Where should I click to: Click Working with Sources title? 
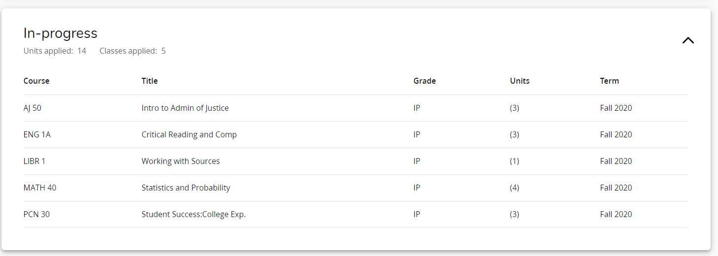pos(181,161)
